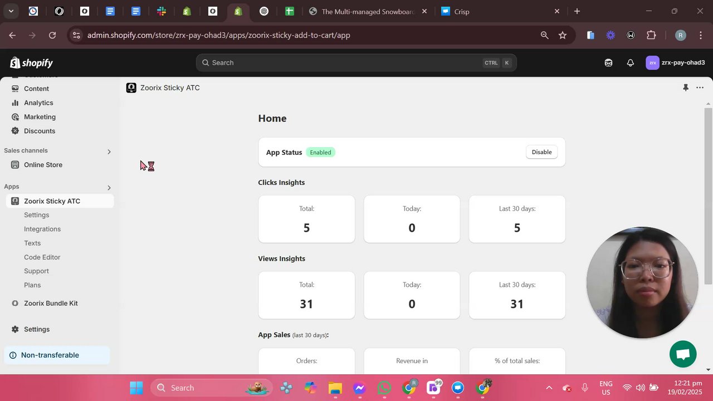Click the Zoorix Sticky ATC title icon
Screen dimensions: 713x401
[131, 88]
